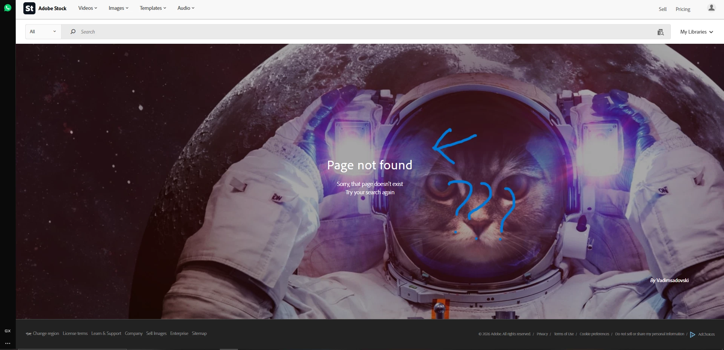Open the sidebar three-dot more options
This screenshot has height=350, width=724.
(8, 344)
